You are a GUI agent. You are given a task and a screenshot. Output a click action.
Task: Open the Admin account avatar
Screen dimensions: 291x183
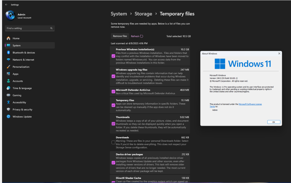tap(10, 16)
